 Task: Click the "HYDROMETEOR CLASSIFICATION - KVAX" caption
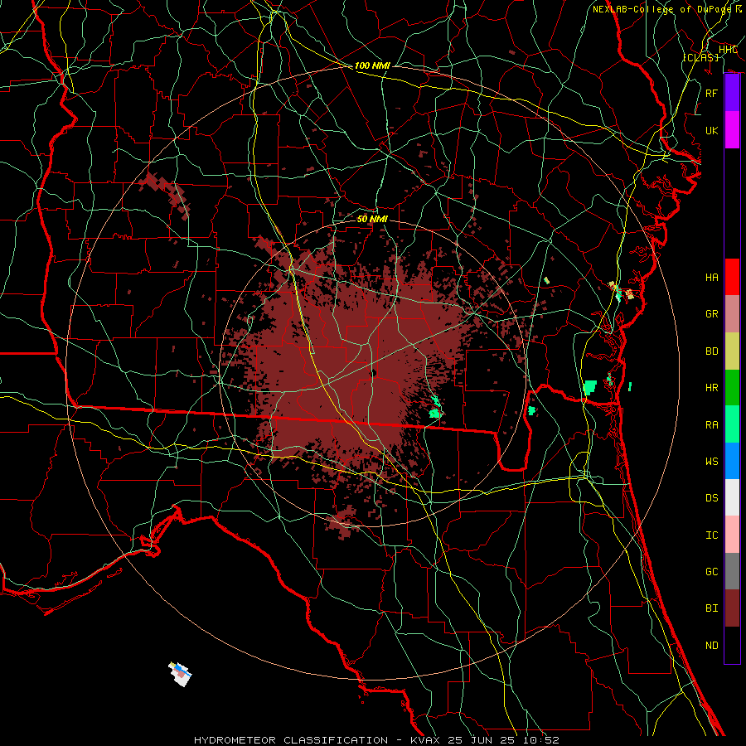pyautogui.click(x=317, y=740)
